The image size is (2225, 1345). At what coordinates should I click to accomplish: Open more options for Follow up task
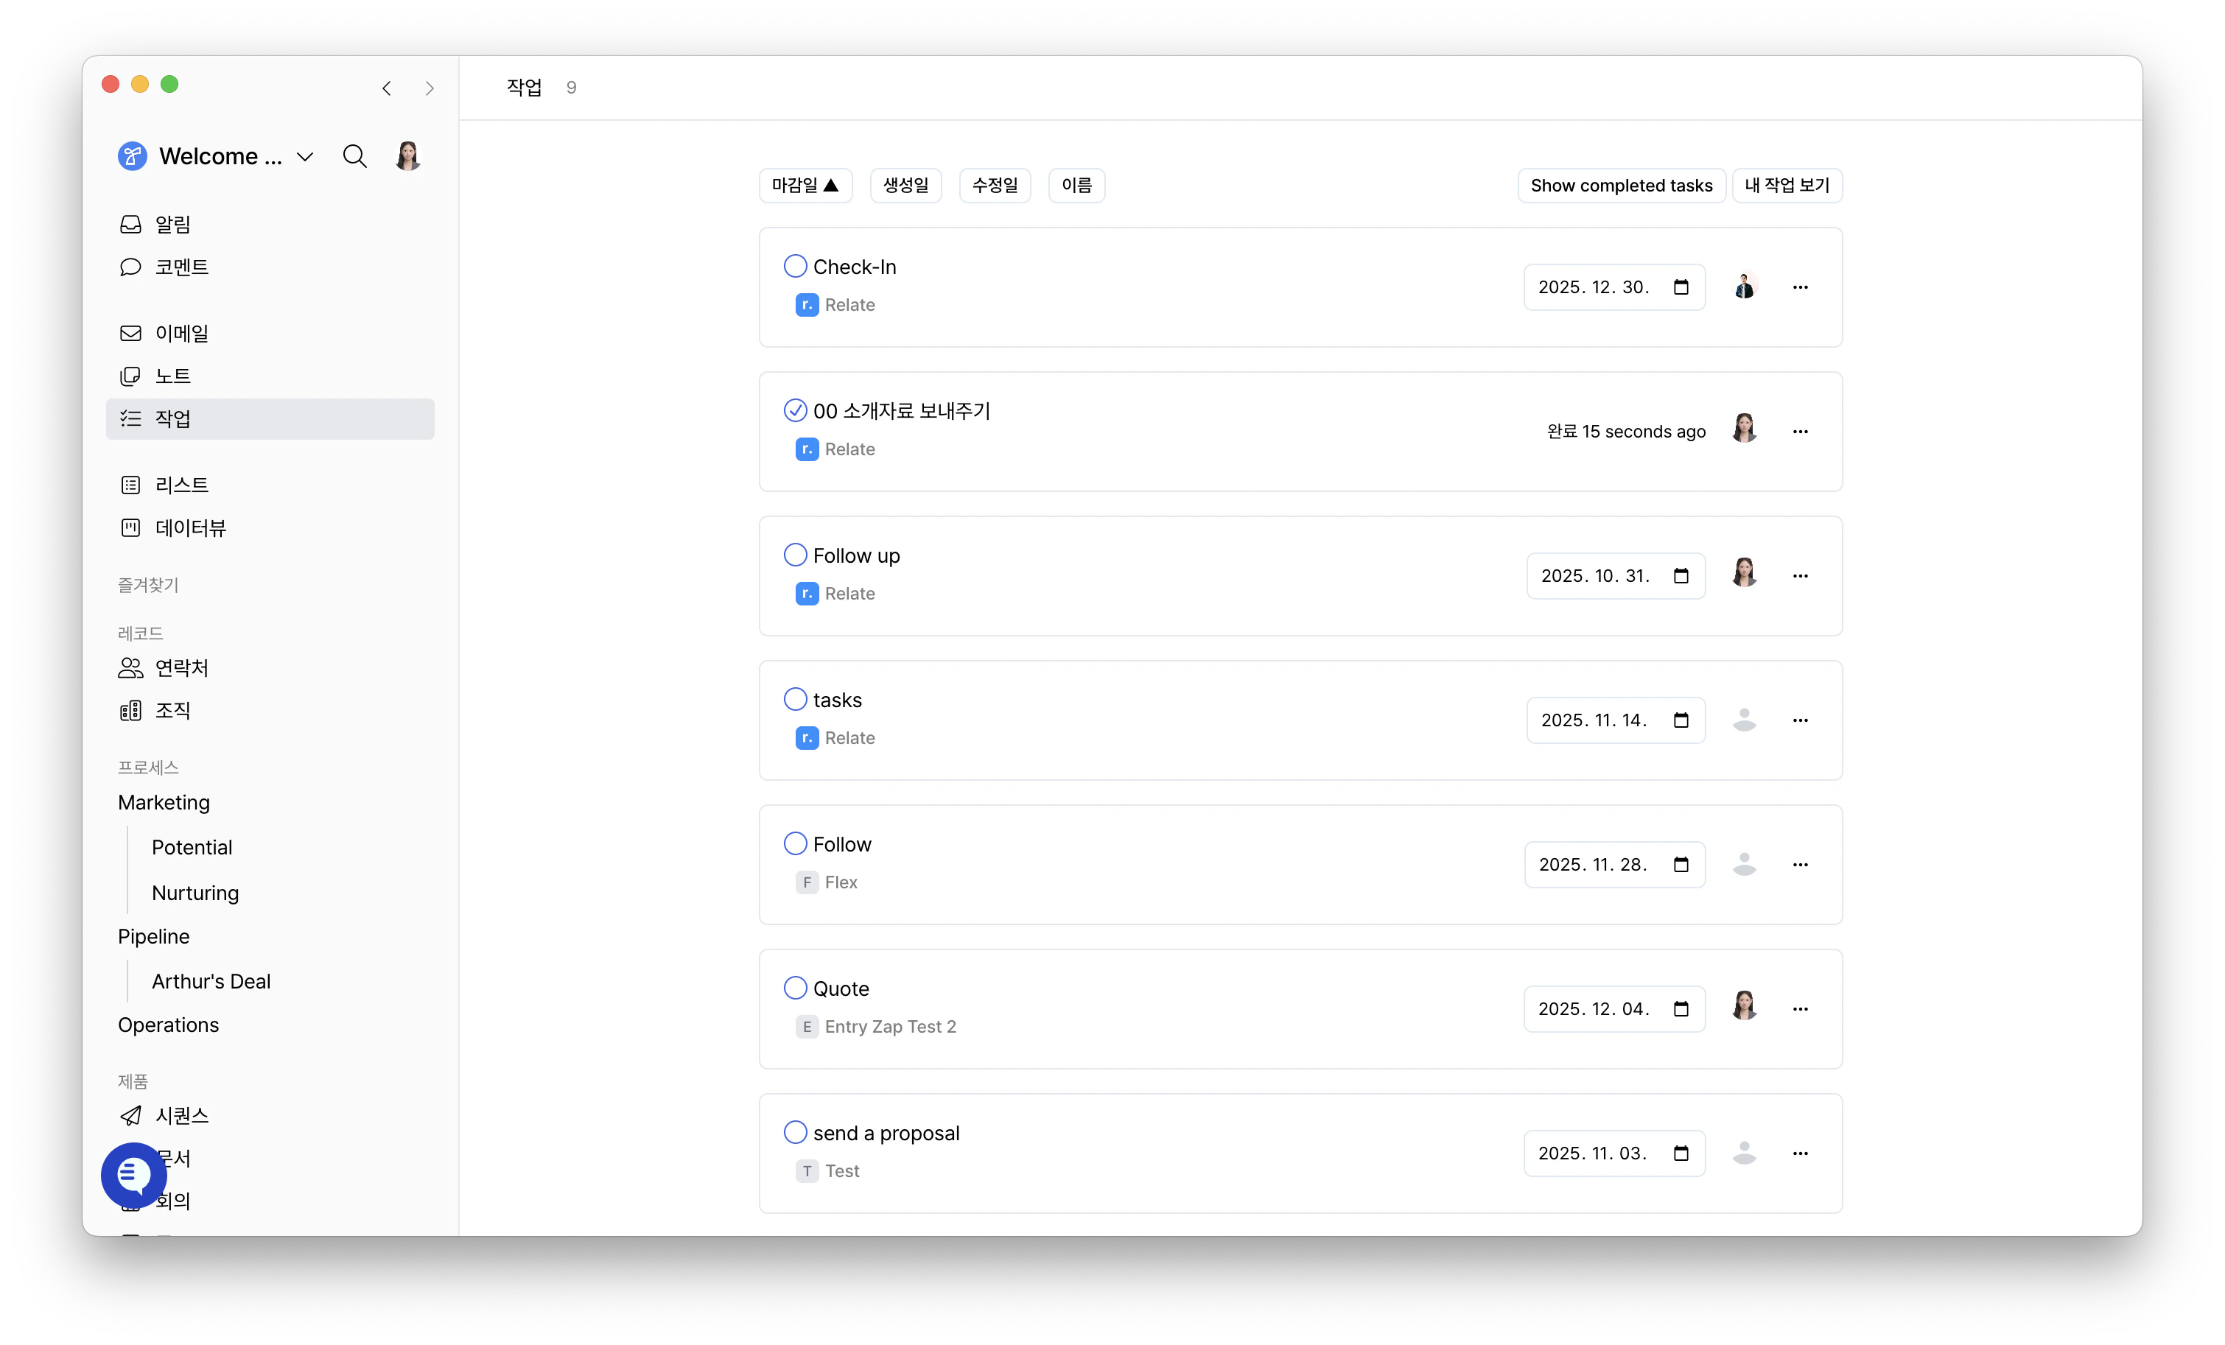click(x=1800, y=576)
